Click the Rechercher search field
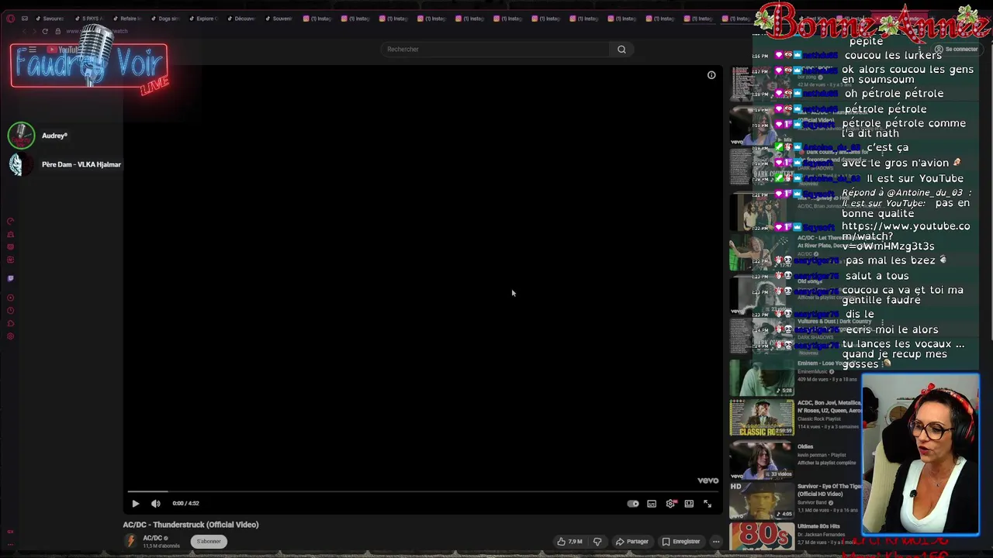Viewport: 993px width, 558px height. coord(496,49)
